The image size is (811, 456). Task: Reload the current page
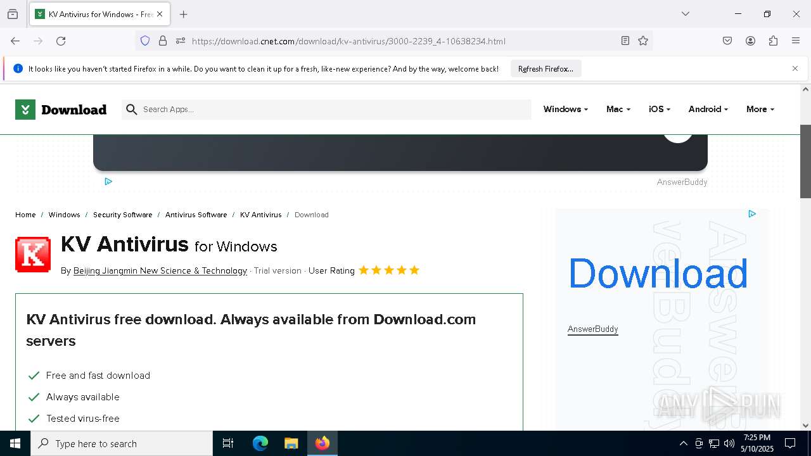[x=61, y=41]
